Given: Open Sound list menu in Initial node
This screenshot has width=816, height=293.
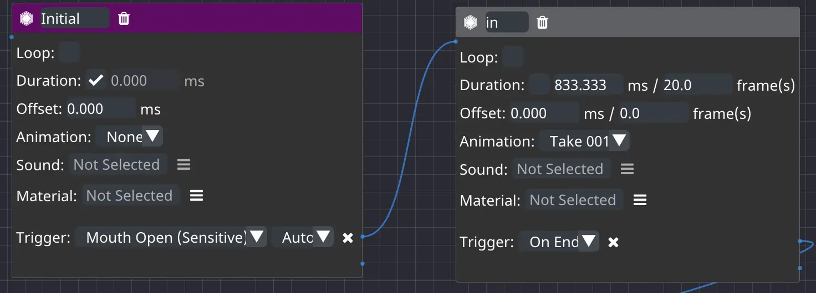Looking at the screenshot, I should click(x=183, y=165).
